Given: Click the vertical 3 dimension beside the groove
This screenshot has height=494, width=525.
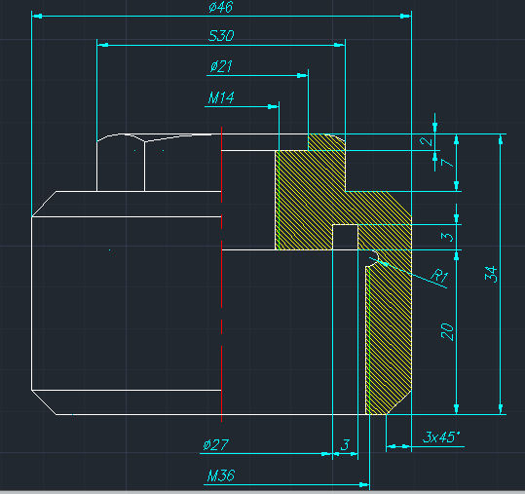Looking at the screenshot, I should [447, 237].
